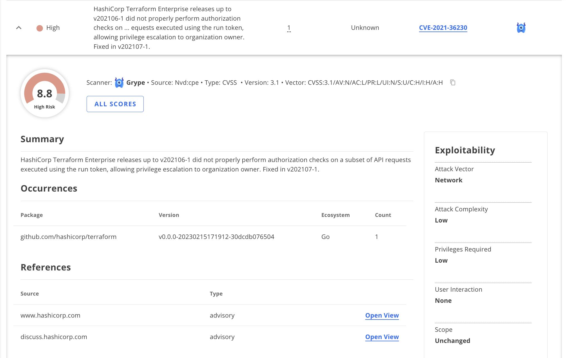Click the Attack Complexity label
566x358 pixels.
point(461,209)
